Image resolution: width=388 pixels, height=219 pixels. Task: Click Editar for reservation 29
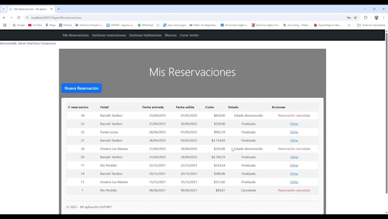(294, 157)
